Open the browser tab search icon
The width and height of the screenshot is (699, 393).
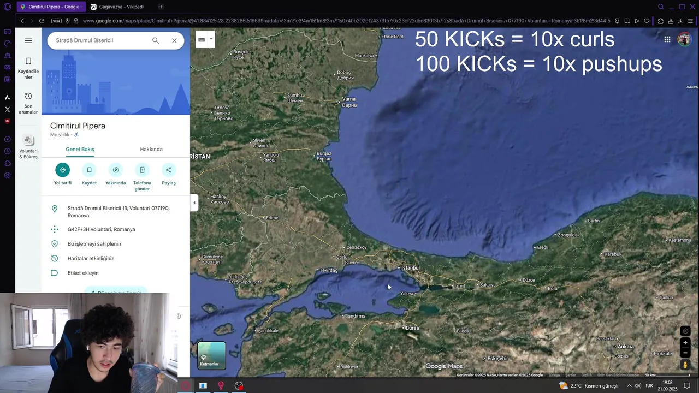point(661,7)
